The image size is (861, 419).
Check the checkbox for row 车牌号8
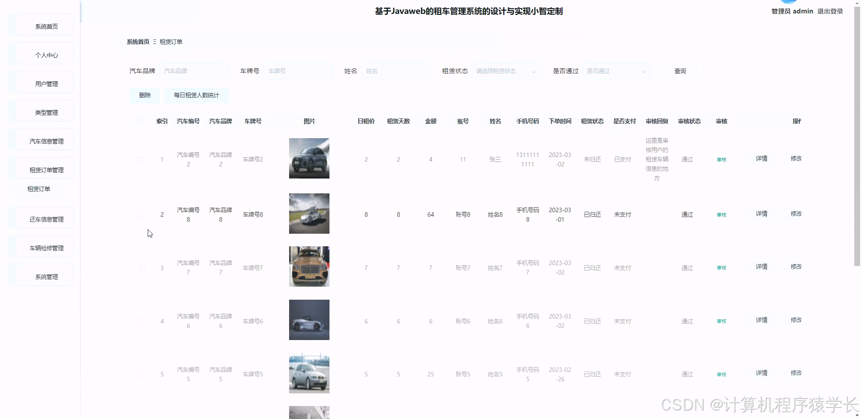pyautogui.click(x=141, y=214)
